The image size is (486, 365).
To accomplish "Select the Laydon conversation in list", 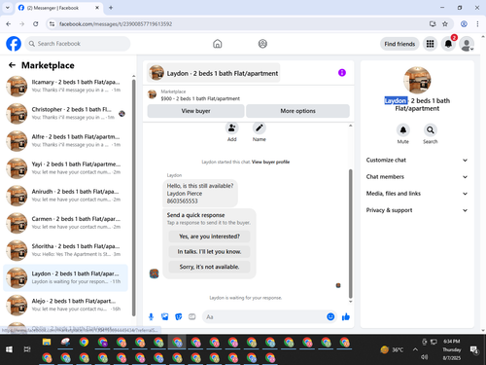I will (65, 277).
